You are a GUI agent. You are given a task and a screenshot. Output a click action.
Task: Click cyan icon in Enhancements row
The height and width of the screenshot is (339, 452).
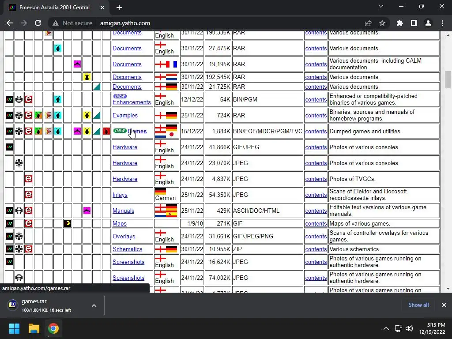[58, 99]
